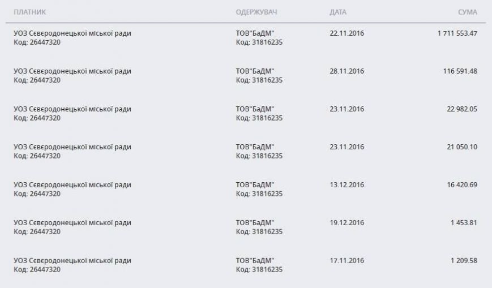Click recipient code in the 17.11.2016 row
This screenshot has width=492, height=288.
pos(259,269)
